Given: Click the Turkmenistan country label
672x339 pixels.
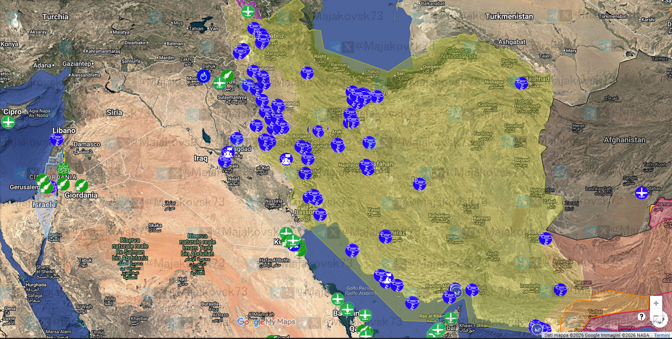Looking at the screenshot, I should [x=509, y=16].
